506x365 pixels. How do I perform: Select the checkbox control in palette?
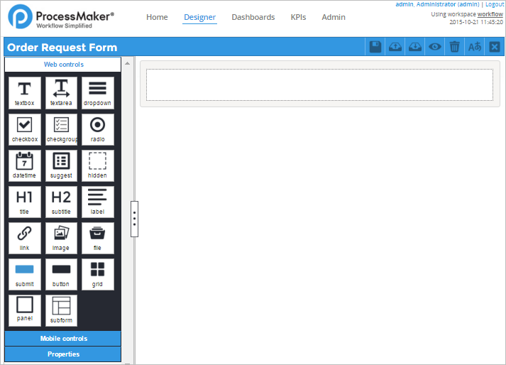(25, 129)
